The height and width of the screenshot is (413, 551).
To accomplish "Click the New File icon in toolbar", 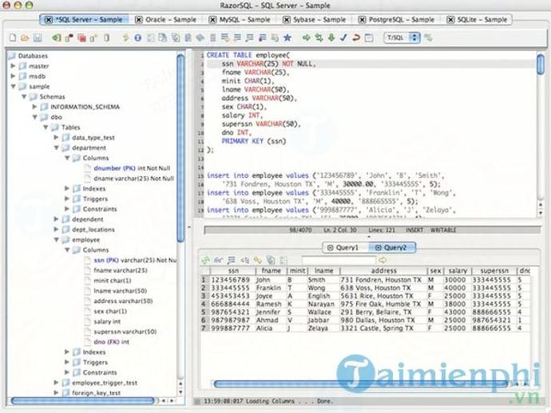I will pyautogui.click(x=13, y=37).
